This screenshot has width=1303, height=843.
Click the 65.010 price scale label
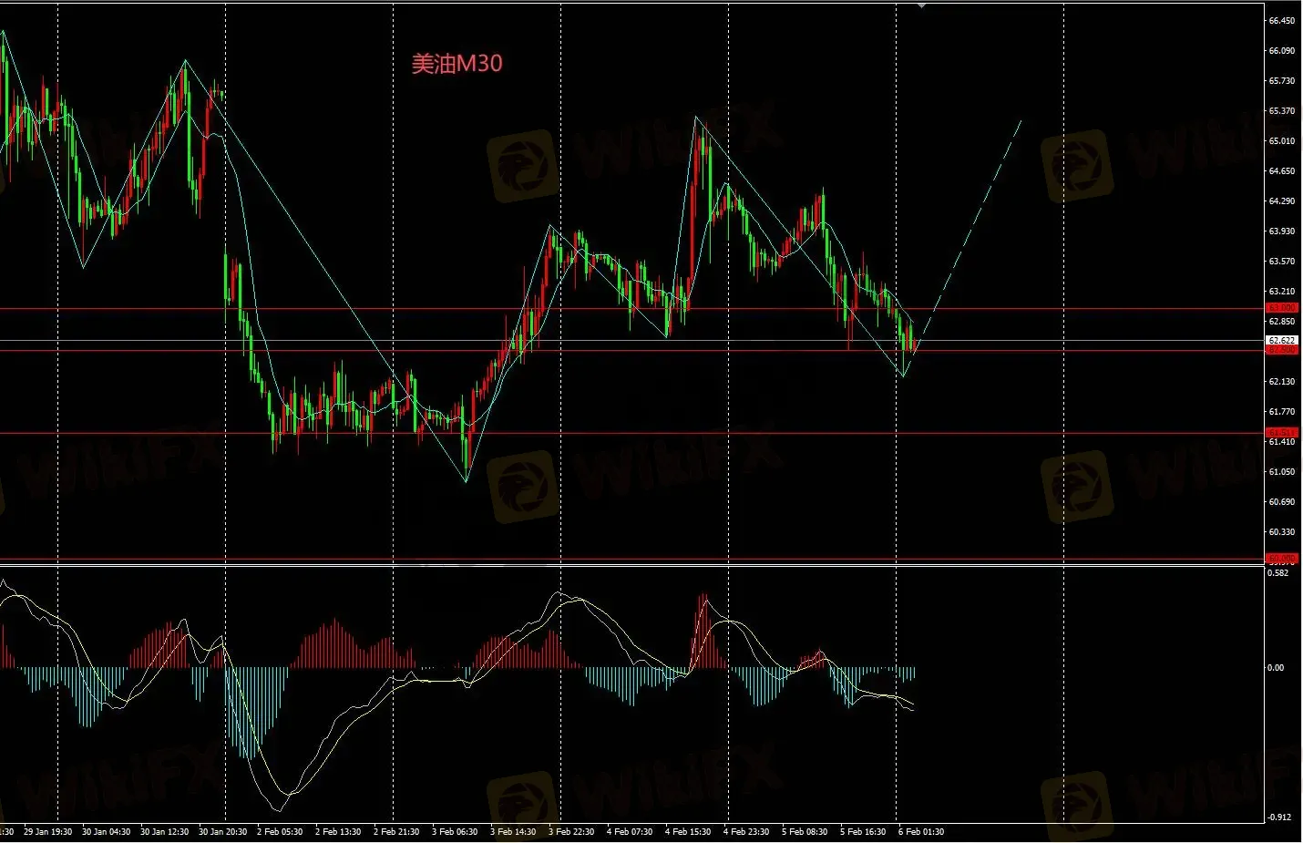(1282, 140)
